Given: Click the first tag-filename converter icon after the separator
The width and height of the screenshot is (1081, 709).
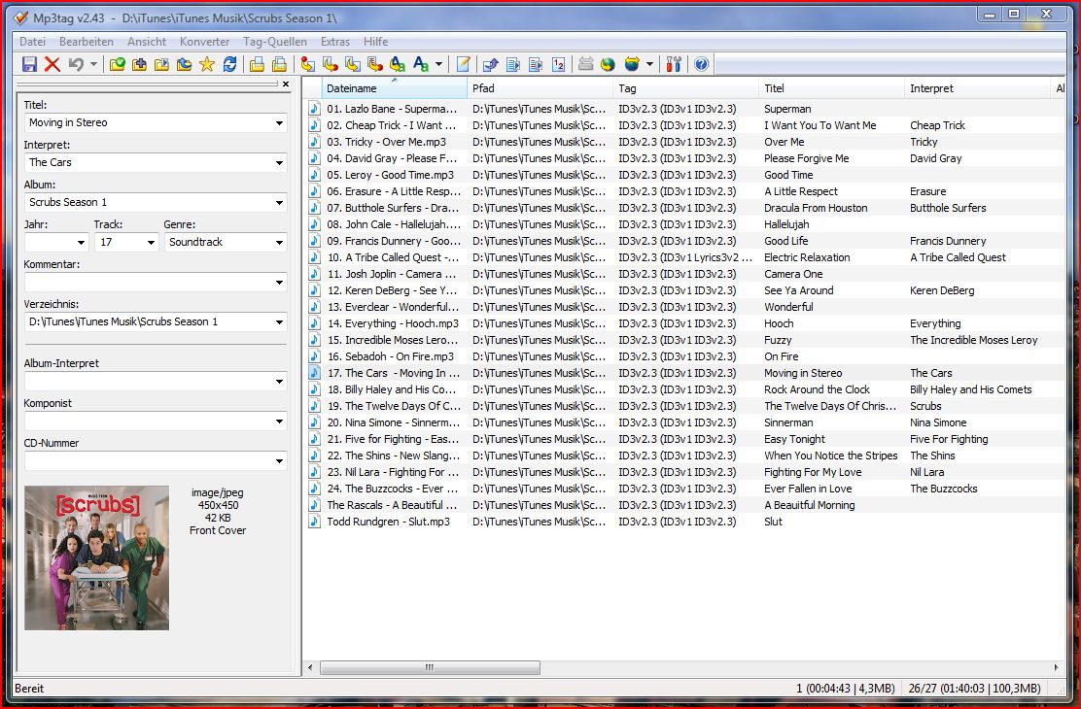Looking at the screenshot, I should pos(307,64).
